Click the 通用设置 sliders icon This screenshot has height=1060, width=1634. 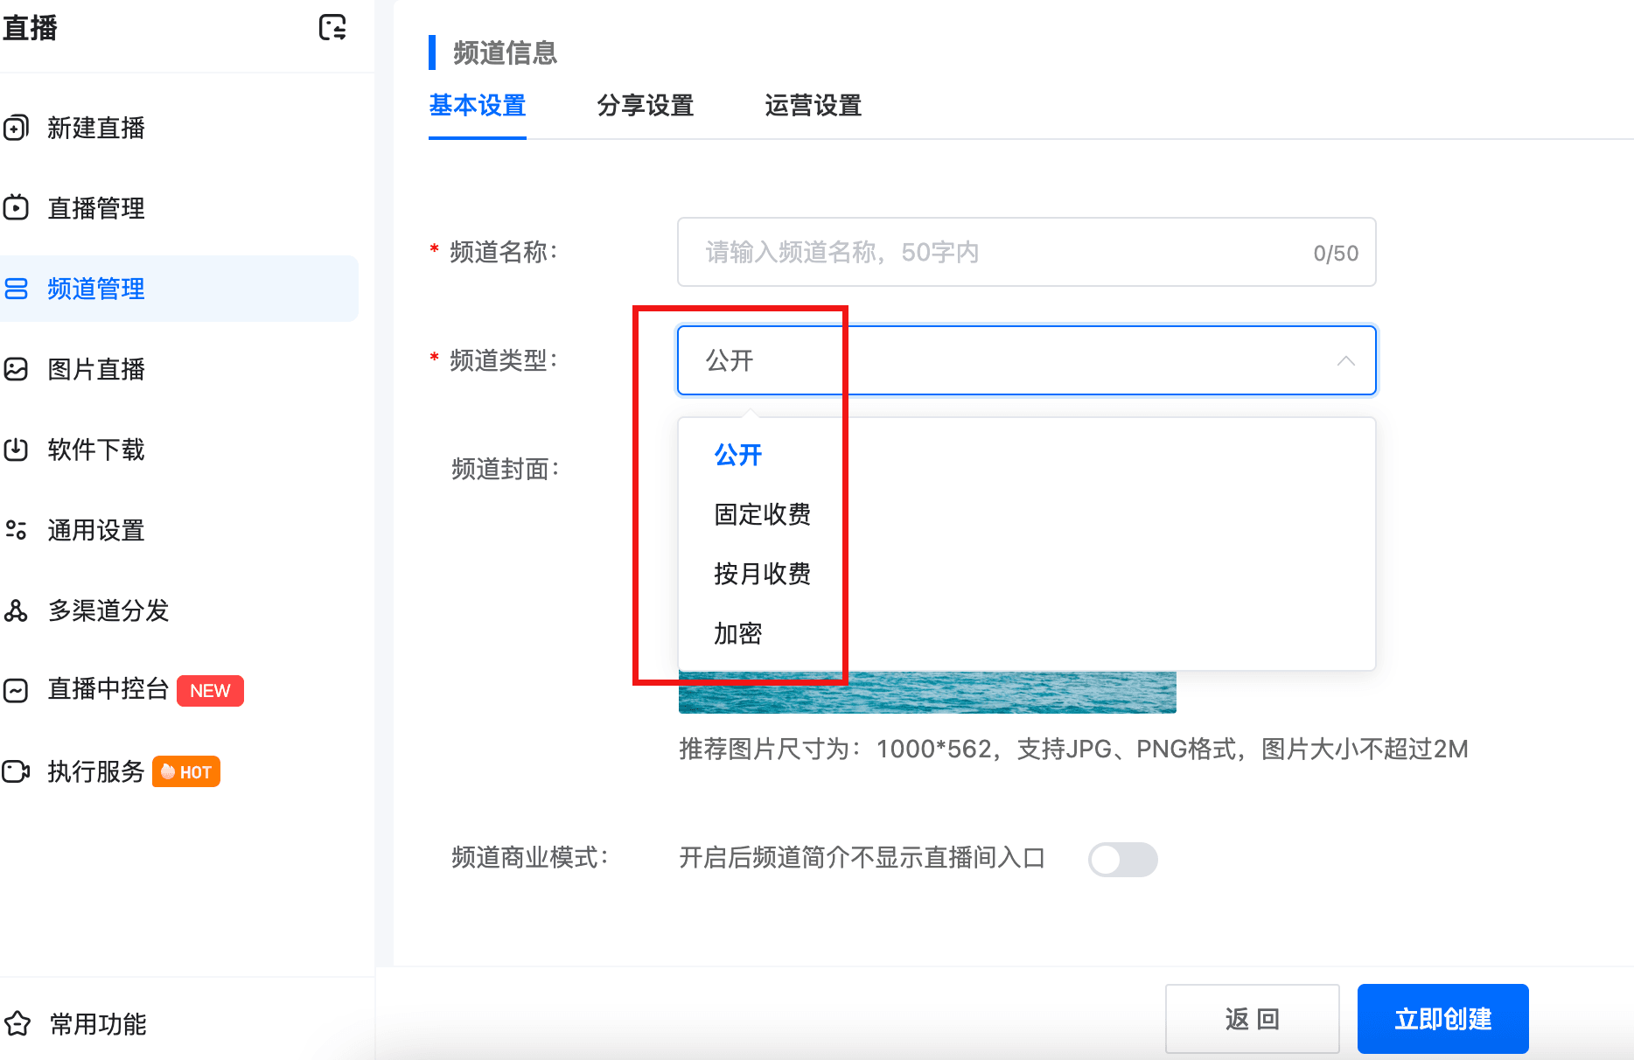[16, 530]
